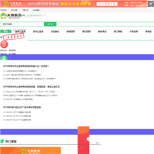Open the 事业单位 navigation item
The width and height of the screenshot is (154, 154).
[55, 32]
